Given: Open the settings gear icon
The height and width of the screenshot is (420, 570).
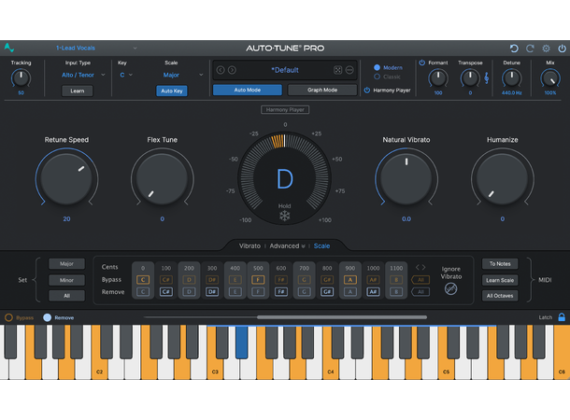Looking at the screenshot, I should (546, 49).
